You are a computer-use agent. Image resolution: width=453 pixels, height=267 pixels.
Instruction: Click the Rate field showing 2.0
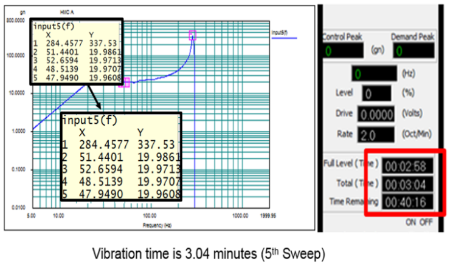point(375,134)
